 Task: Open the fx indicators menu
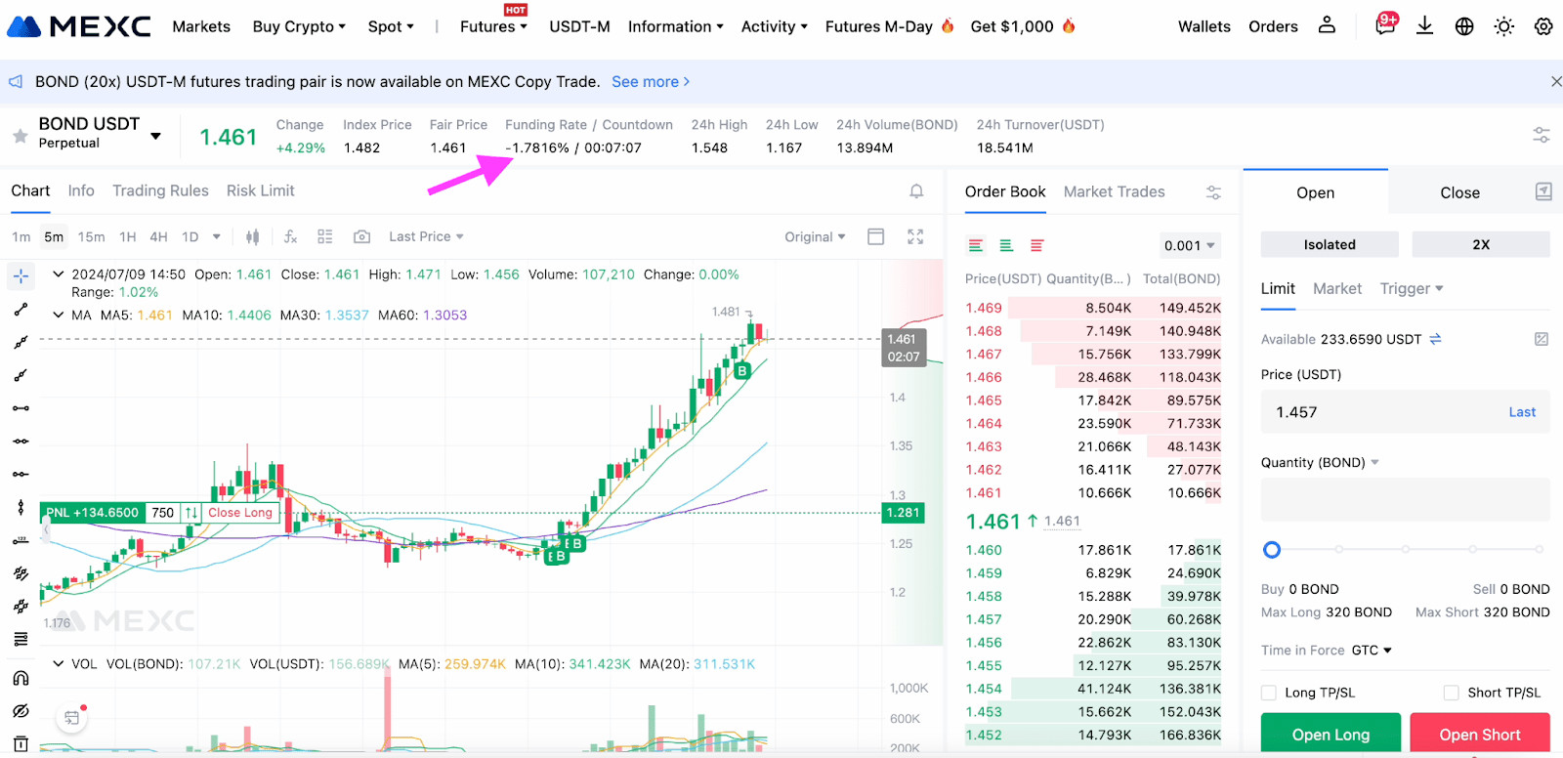[290, 236]
